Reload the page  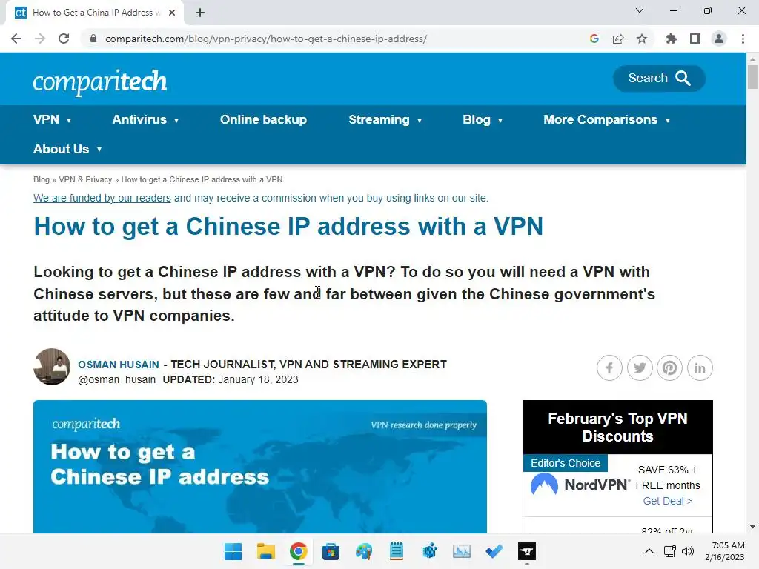[x=64, y=39]
